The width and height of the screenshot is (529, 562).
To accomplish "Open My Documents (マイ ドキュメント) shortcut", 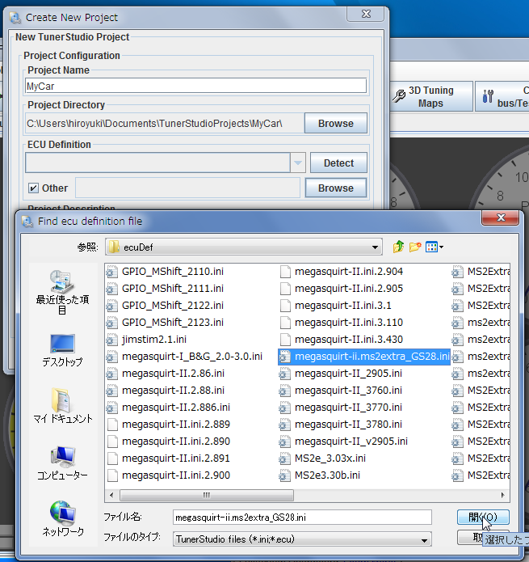I will [x=62, y=406].
